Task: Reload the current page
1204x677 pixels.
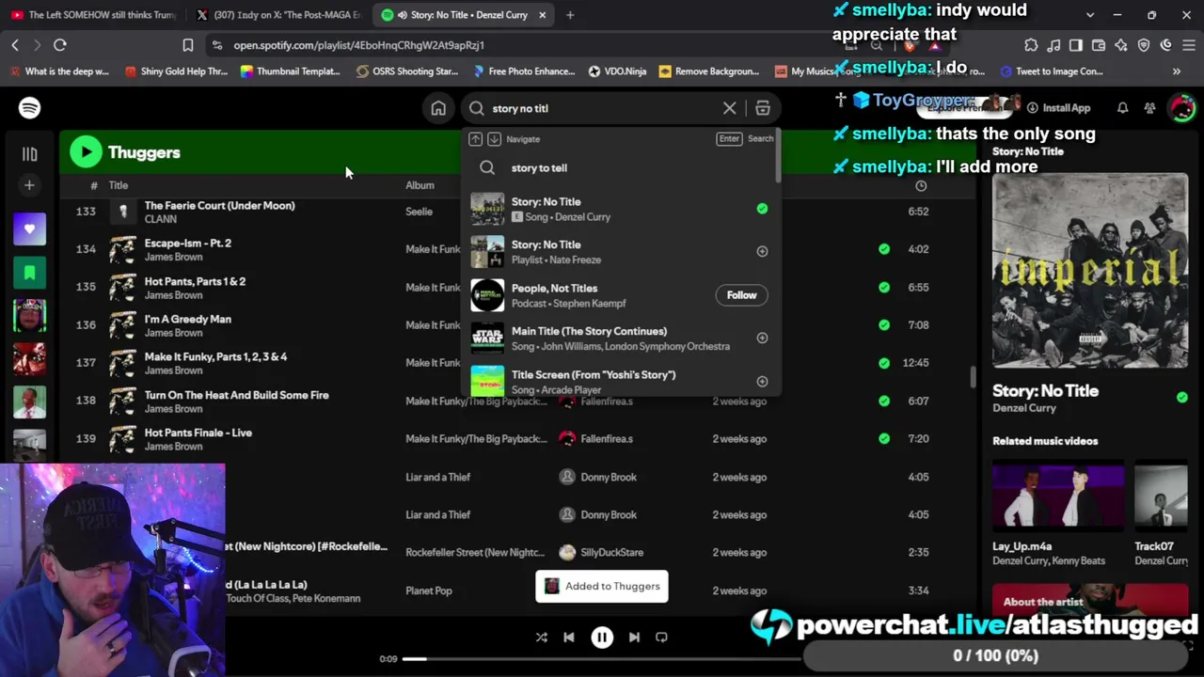Action: pos(60,45)
